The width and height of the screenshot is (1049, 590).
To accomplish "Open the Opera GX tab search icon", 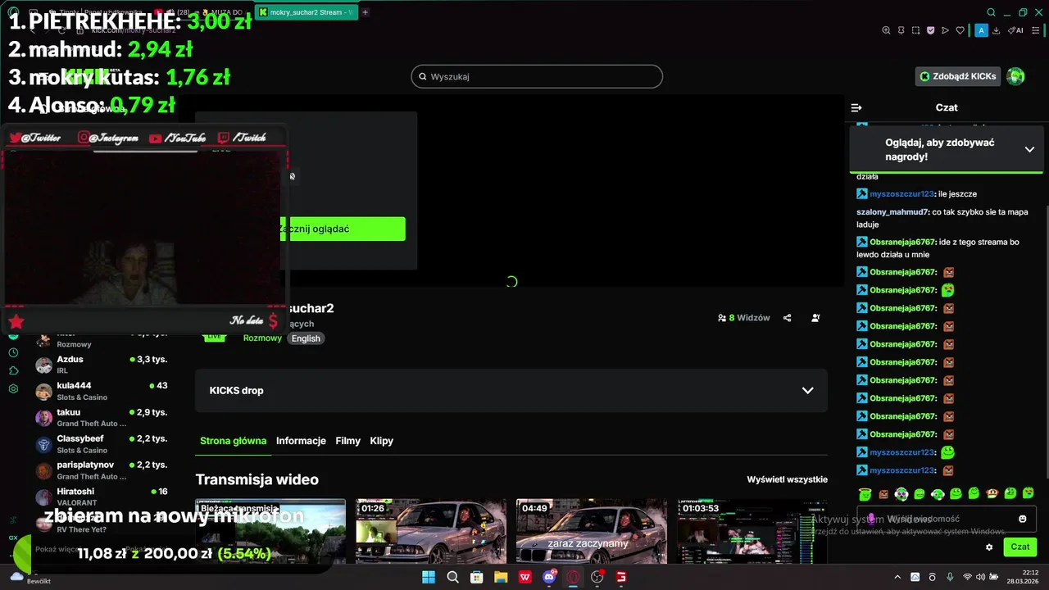I will (x=991, y=12).
